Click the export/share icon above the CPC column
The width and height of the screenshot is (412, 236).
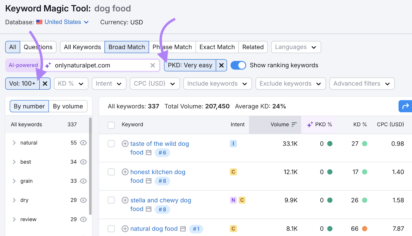405,106
